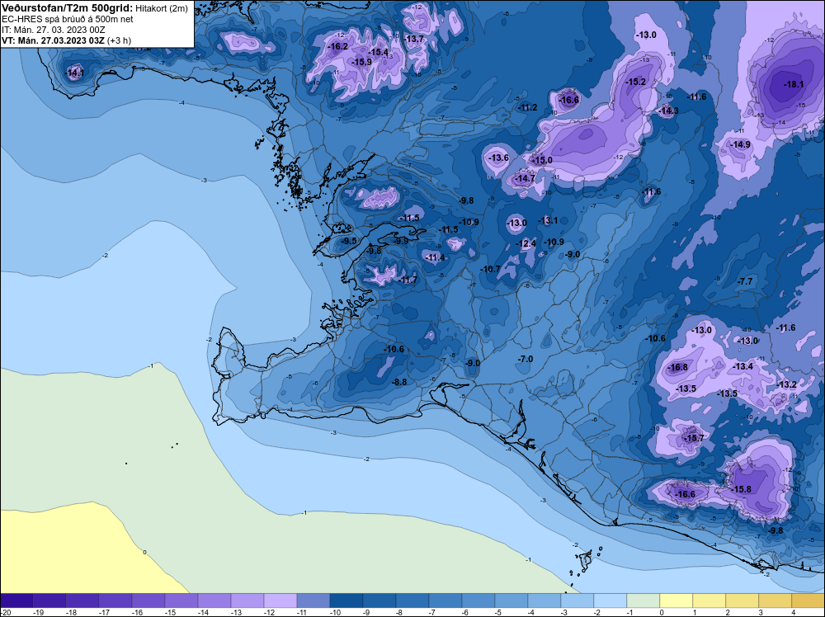Click the 2 label on the color scale
The height and width of the screenshot is (617, 825).
point(726,612)
